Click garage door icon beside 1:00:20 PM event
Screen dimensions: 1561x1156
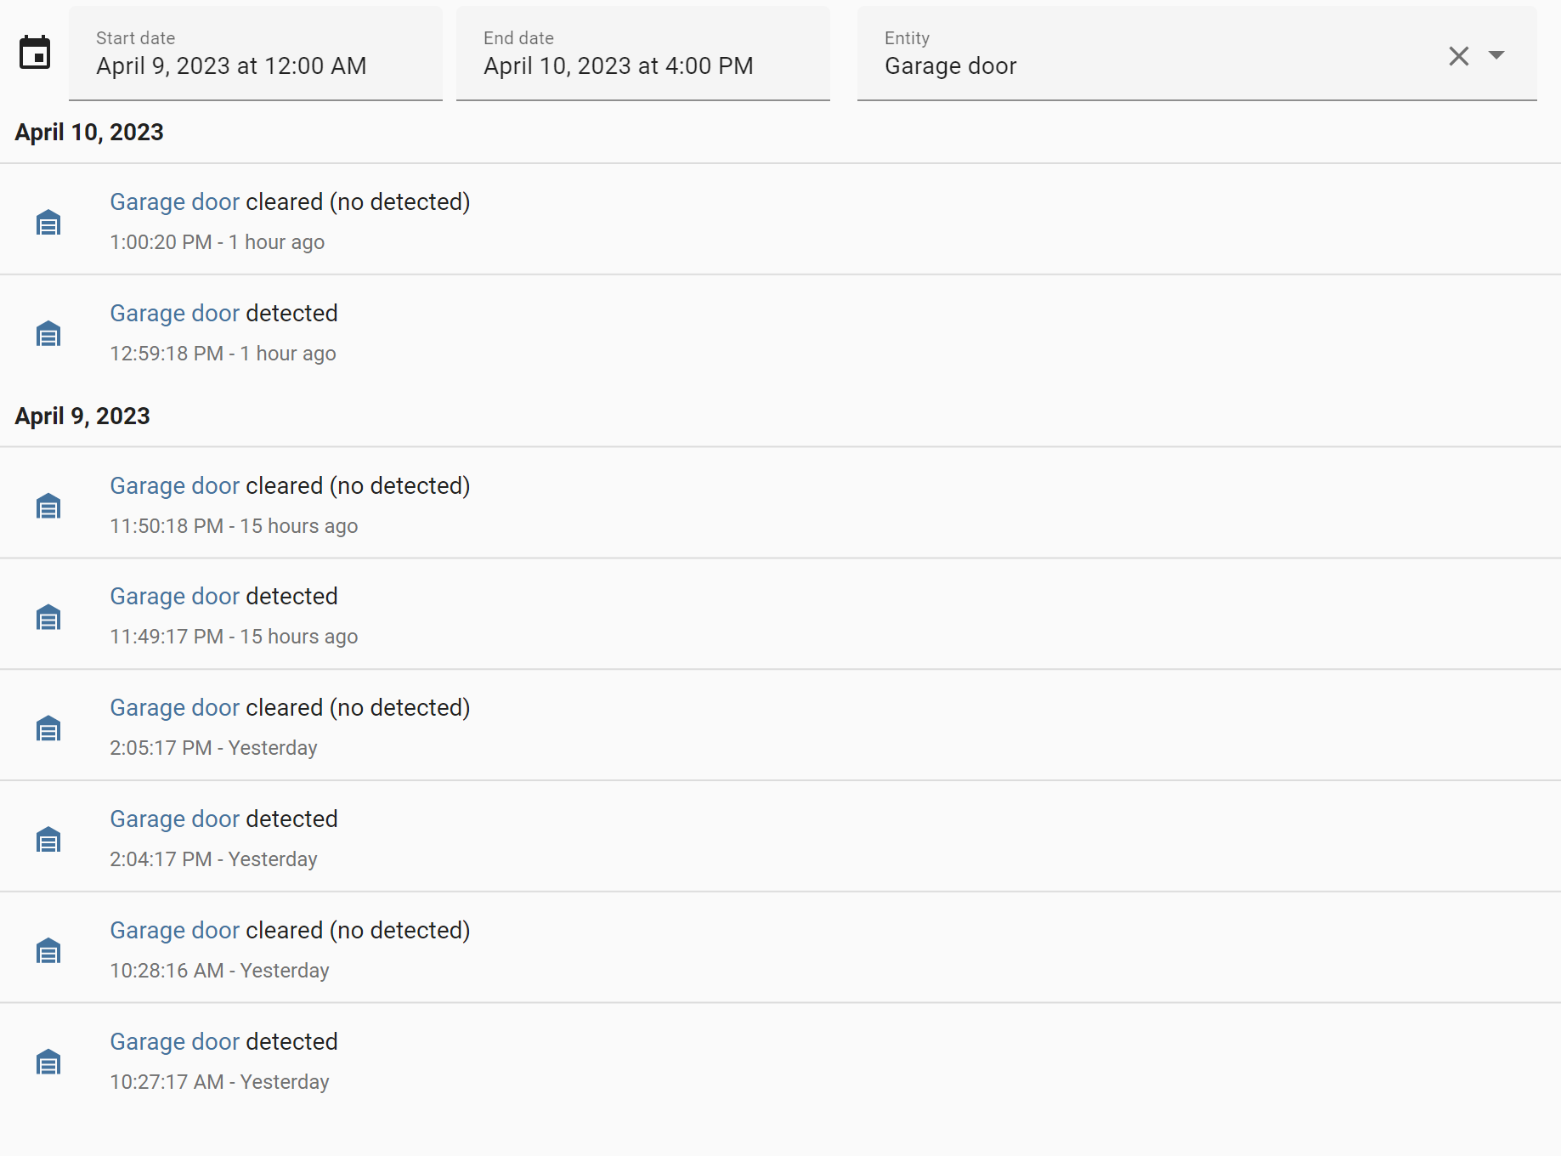(x=48, y=221)
